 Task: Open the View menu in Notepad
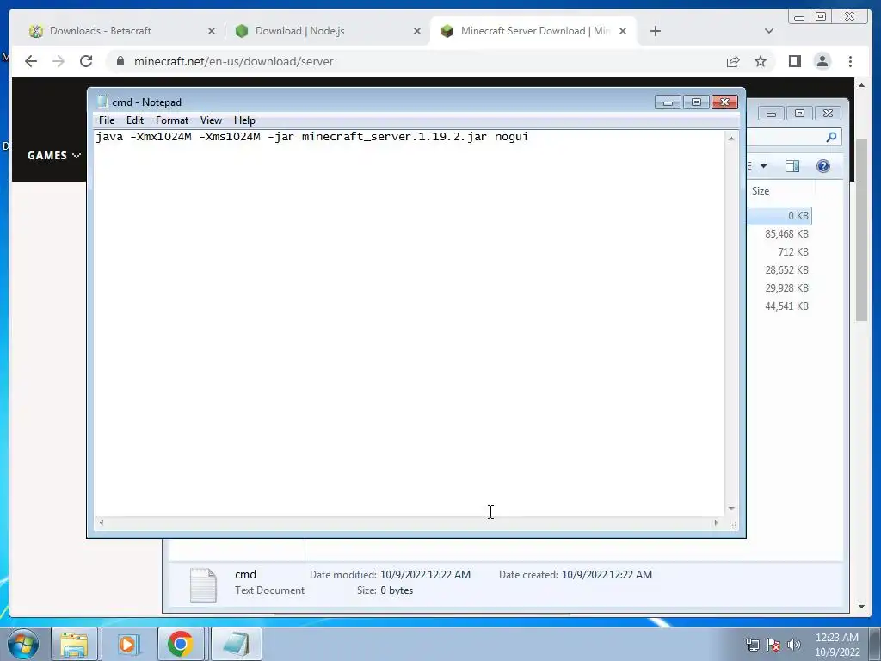click(x=212, y=120)
